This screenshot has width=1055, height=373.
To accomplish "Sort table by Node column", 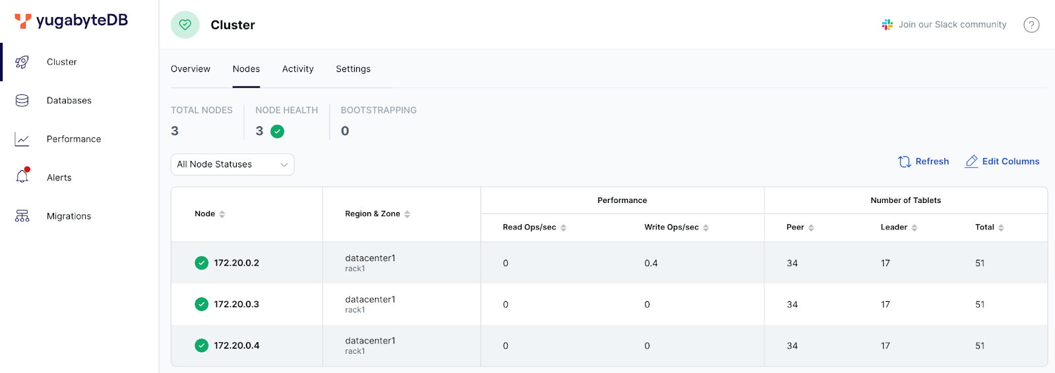I will pyautogui.click(x=222, y=214).
